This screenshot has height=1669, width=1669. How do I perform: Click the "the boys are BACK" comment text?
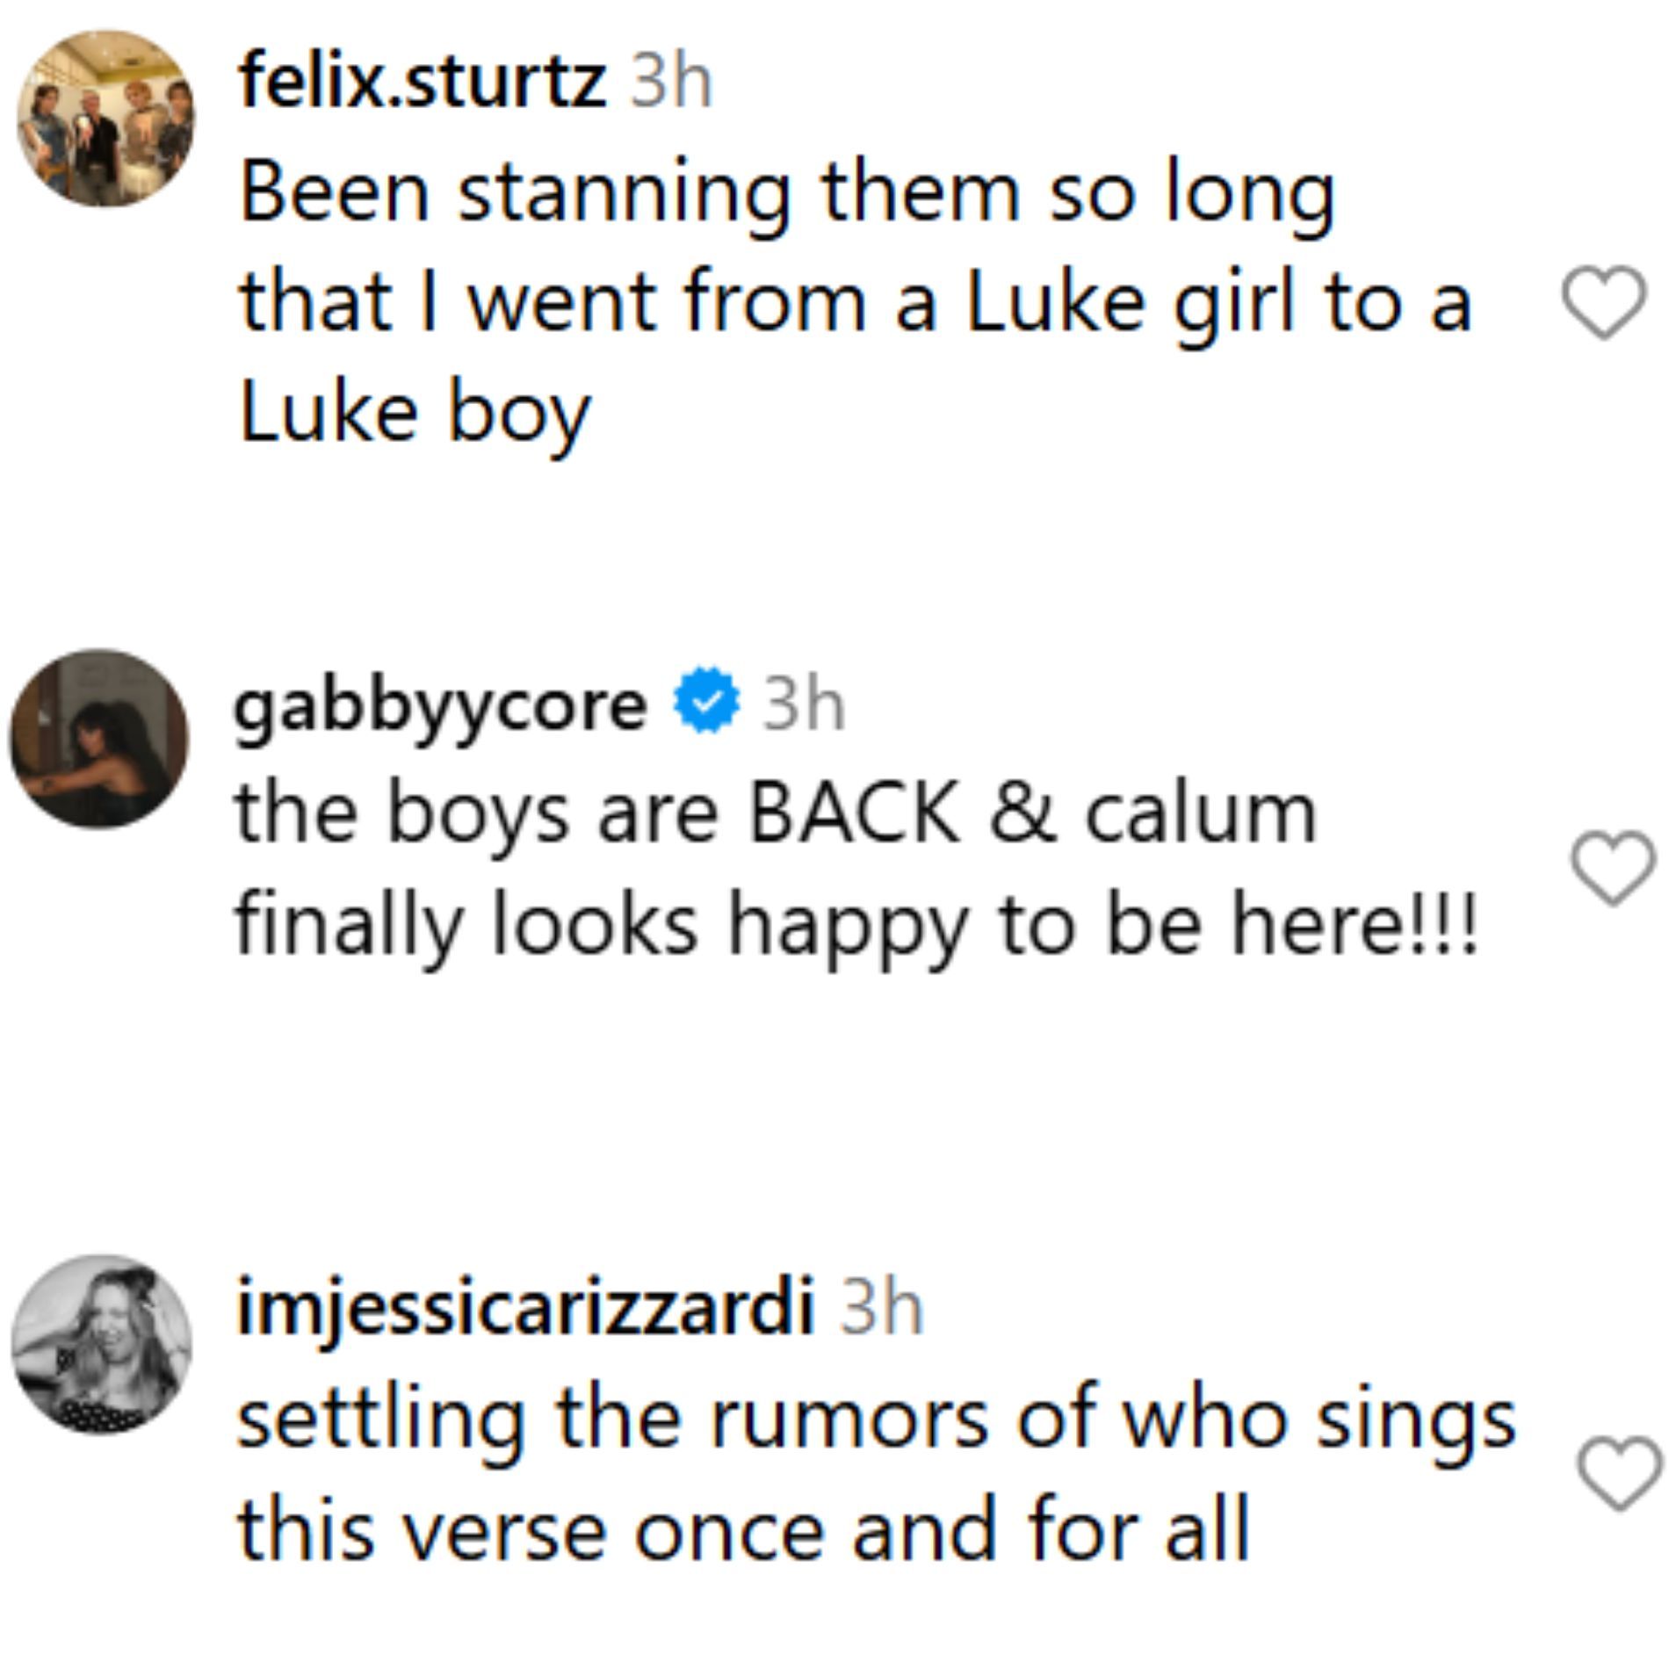[x=597, y=814]
